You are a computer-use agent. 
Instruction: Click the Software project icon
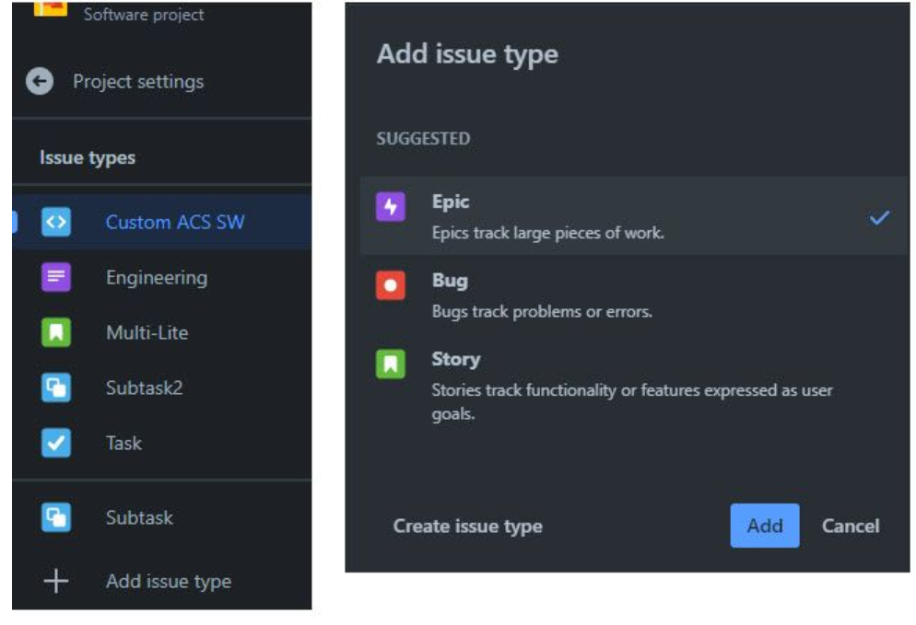(x=51, y=8)
